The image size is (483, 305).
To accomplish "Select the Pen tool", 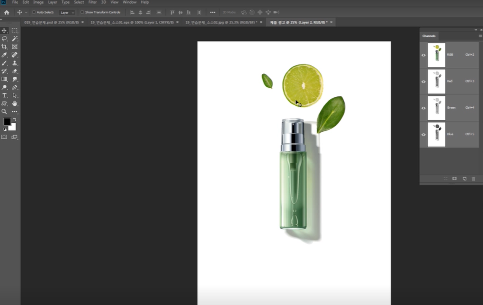I will [14, 87].
